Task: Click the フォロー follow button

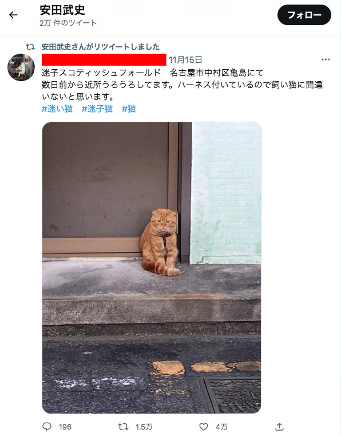Action: (304, 15)
